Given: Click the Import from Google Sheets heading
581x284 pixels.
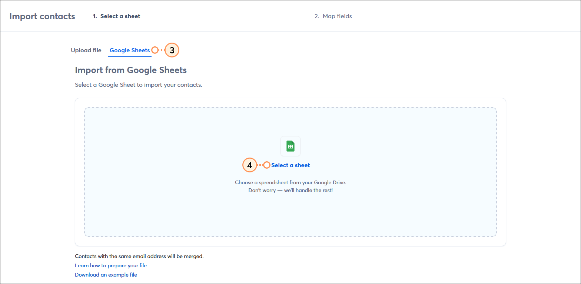Looking at the screenshot, I should click(131, 70).
